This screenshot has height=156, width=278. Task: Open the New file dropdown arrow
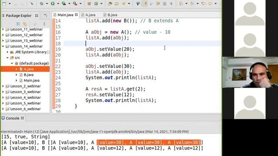point(10,3)
